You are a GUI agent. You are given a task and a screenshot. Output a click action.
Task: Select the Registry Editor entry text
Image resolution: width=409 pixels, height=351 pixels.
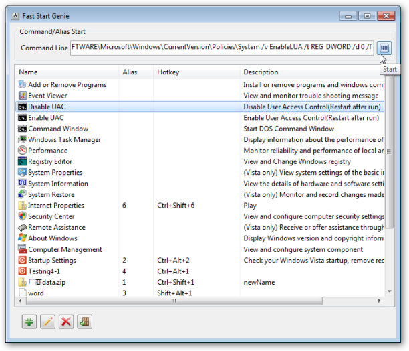coord(50,162)
